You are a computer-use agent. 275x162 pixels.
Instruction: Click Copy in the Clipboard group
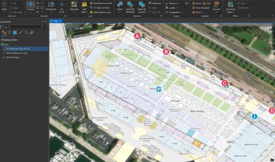(x=13, y=8)
